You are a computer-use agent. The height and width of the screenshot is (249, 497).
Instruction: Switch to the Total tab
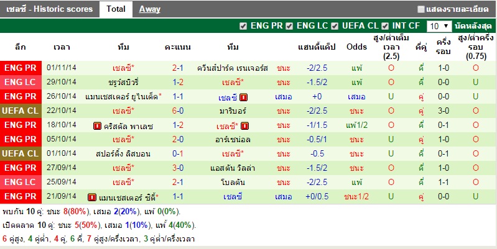click(115, 9)
